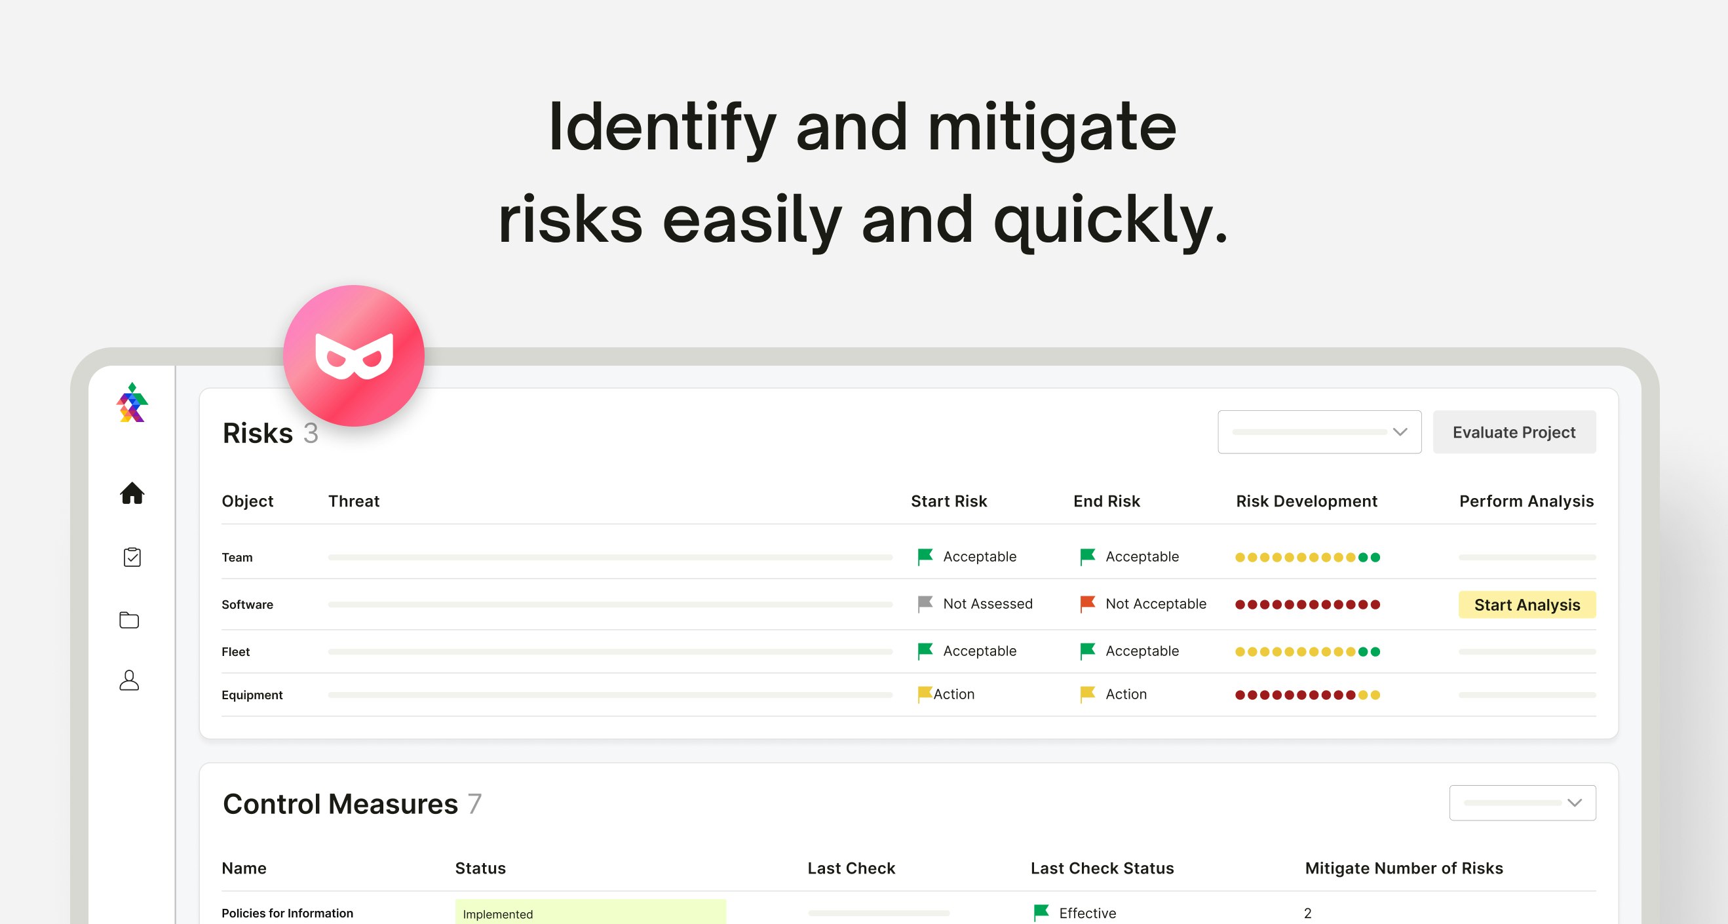Screen dimensions: 1728x924
Task: Open the Risks filter dropdown
Action: point(1319,431)
